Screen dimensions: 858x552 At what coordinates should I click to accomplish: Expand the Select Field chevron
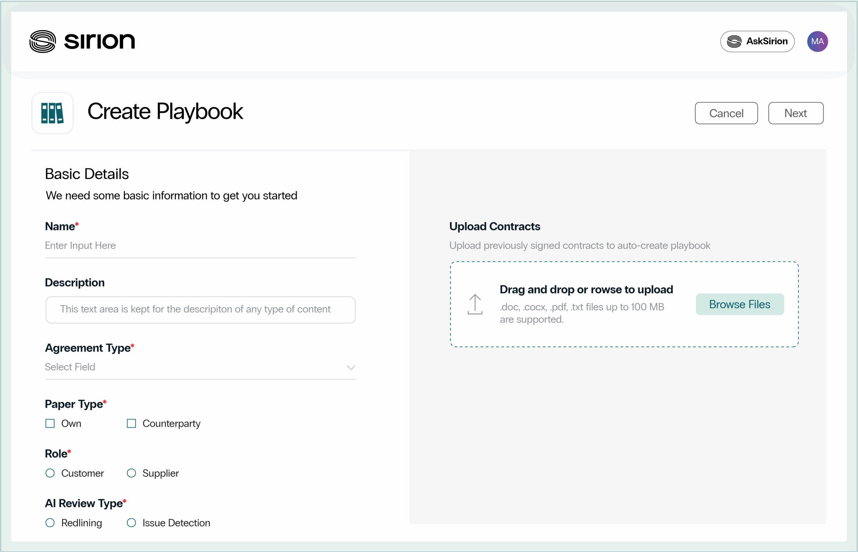[351, 367]
